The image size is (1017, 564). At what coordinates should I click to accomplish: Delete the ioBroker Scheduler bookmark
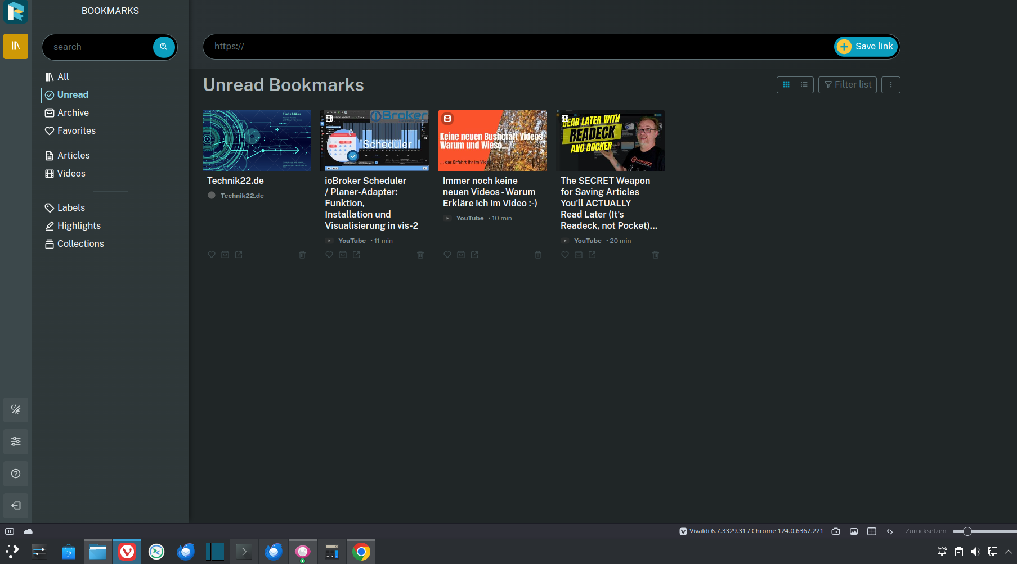pyautogui.click(x=420, y=255)
